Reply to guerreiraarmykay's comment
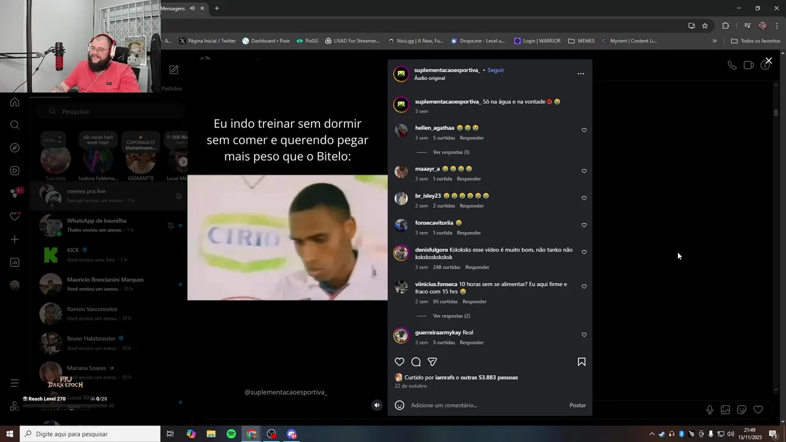The width and height of the screenshot is (786, 442). [472, 343]
